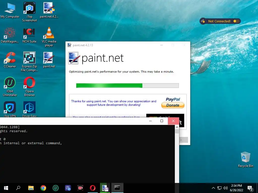Switch to Command Prompt taskbar item
Viewport: 258px width, 193px height.
(117, 188)
